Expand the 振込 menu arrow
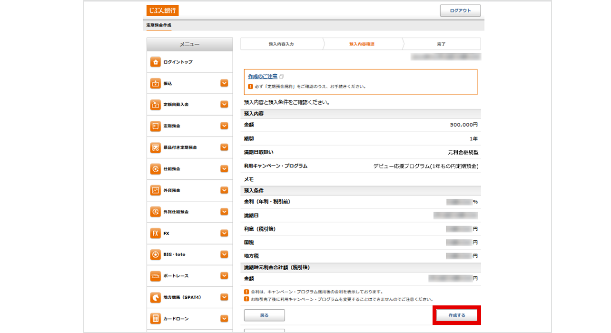Screen dimensions: 611x333 [x=224, y=83]
